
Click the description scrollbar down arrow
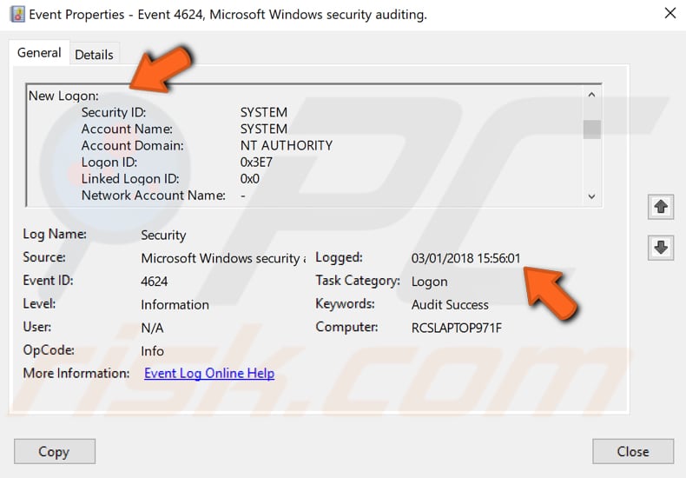click(x=591, y=196)
